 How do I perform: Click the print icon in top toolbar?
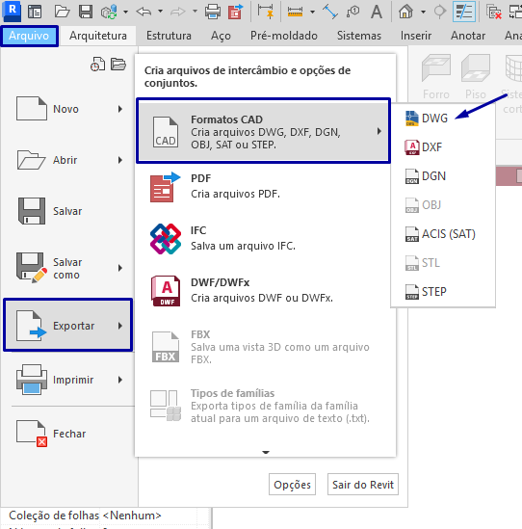point(213,12)
